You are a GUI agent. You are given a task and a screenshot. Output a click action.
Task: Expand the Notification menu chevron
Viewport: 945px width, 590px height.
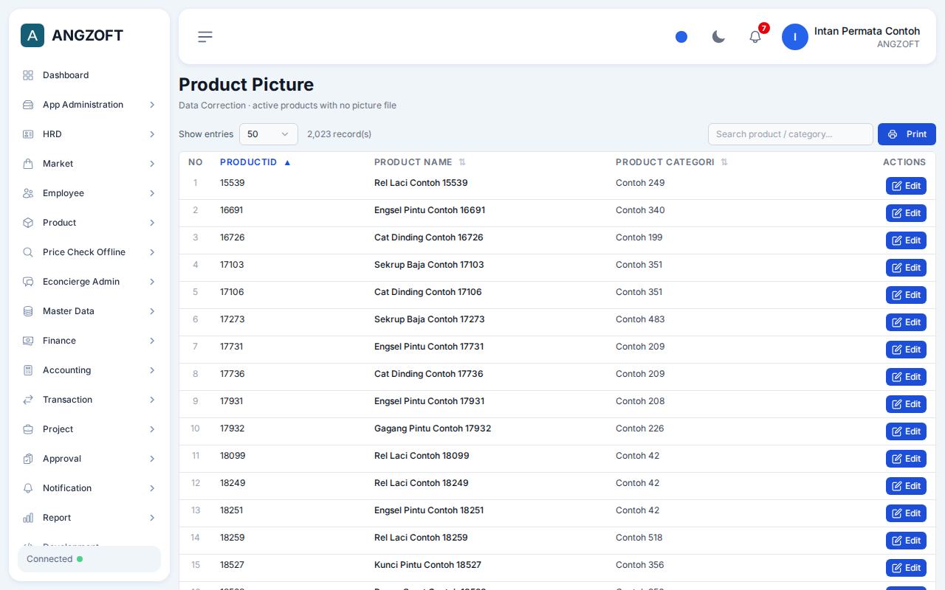(x=152, y=488)
